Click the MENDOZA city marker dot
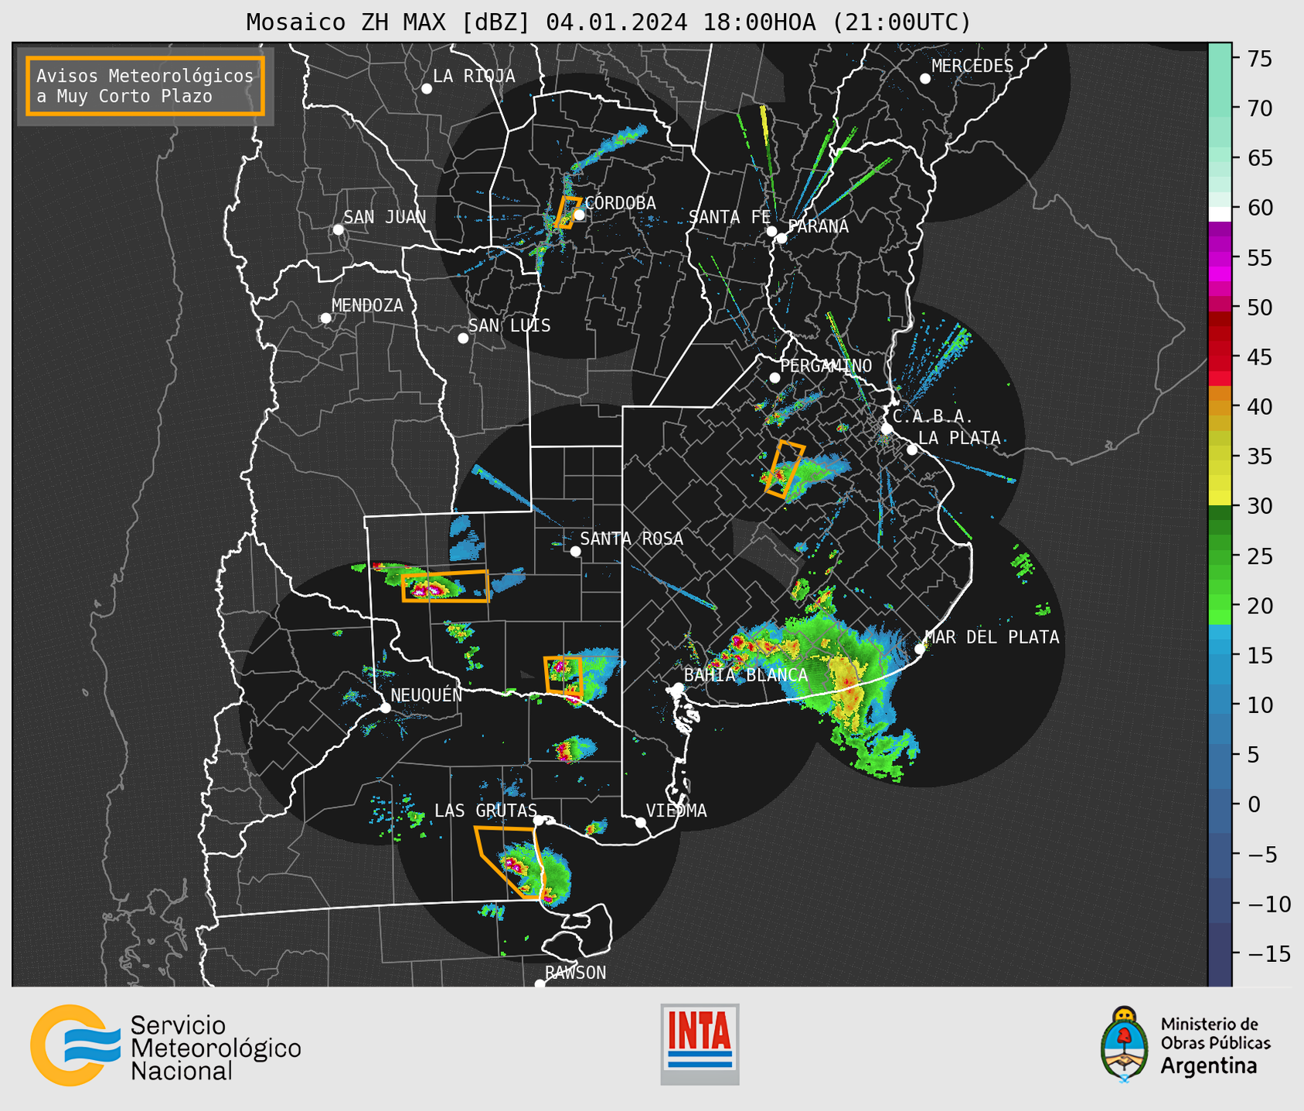This screenshot has height=1111, width=1304. click(325, 318)
